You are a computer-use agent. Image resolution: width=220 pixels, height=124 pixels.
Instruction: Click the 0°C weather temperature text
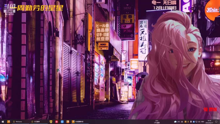pos(179,122)
